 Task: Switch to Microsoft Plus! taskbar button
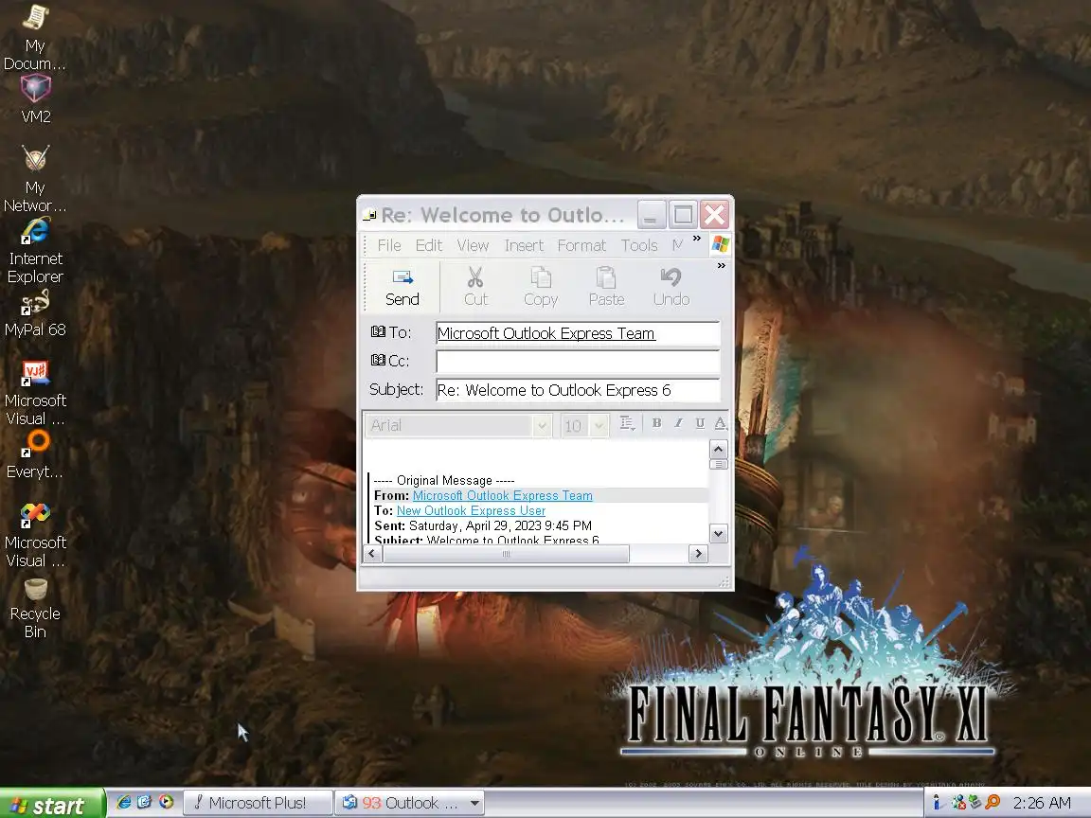point(259,804)
